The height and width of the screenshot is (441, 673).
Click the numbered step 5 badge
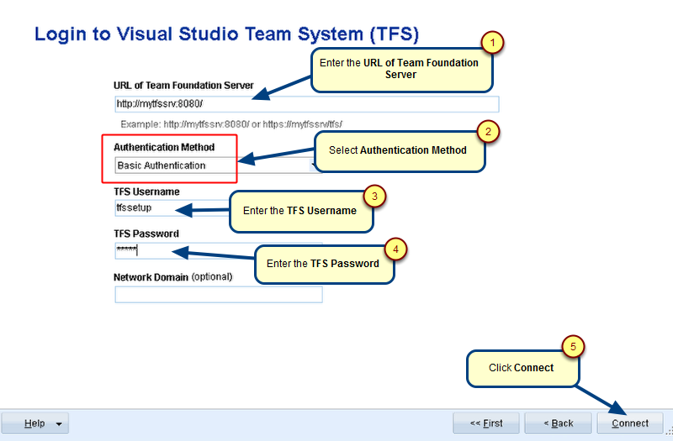[574, 346]
